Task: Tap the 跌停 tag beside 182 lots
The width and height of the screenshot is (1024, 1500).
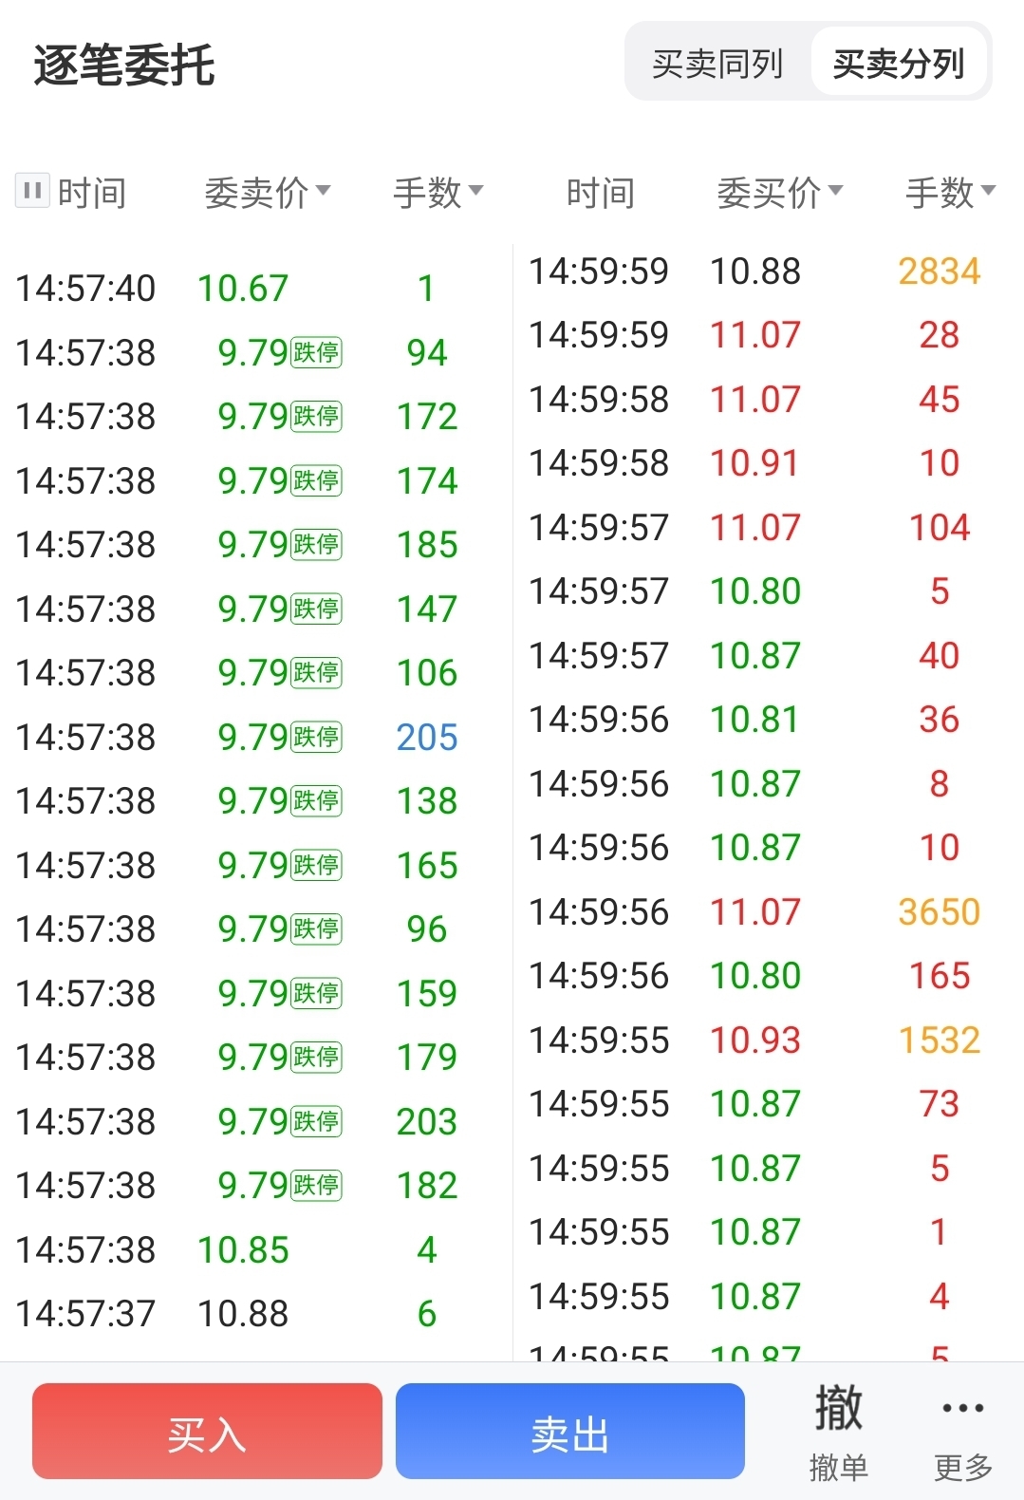Action: [316, 1185]
